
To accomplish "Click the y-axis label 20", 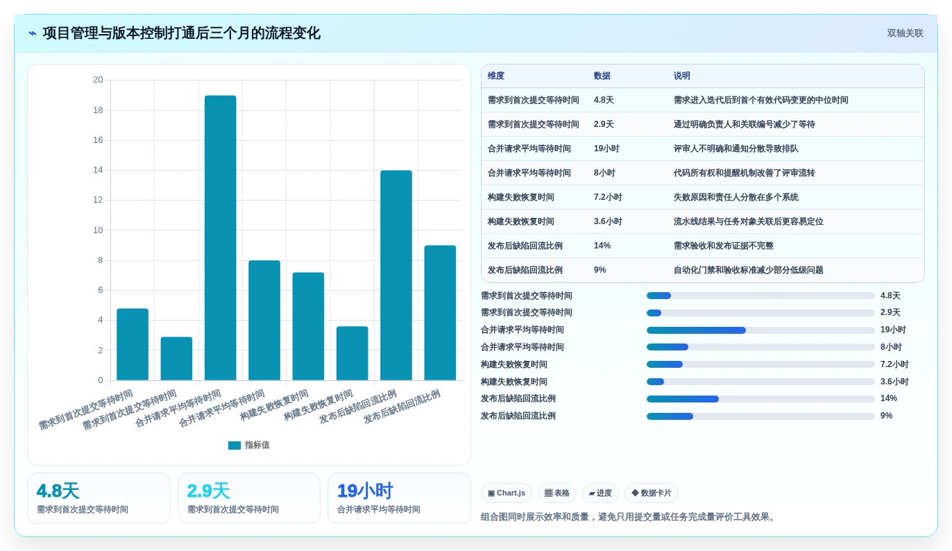I will [98, 80].
